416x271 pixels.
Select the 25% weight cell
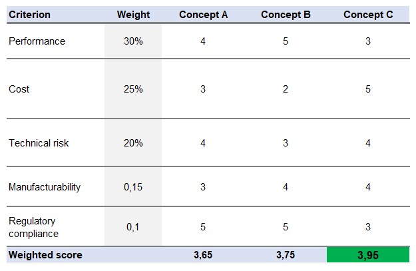[133, 89]
